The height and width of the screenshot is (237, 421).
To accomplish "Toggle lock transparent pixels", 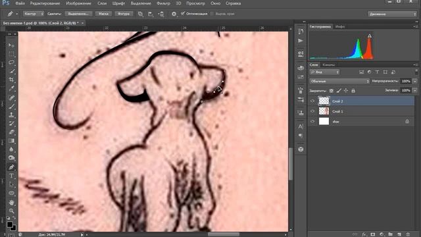I will coord(332,91).
